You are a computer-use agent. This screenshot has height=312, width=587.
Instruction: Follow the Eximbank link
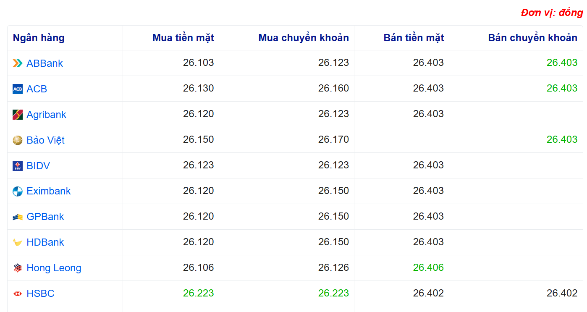tap(49, 191)
